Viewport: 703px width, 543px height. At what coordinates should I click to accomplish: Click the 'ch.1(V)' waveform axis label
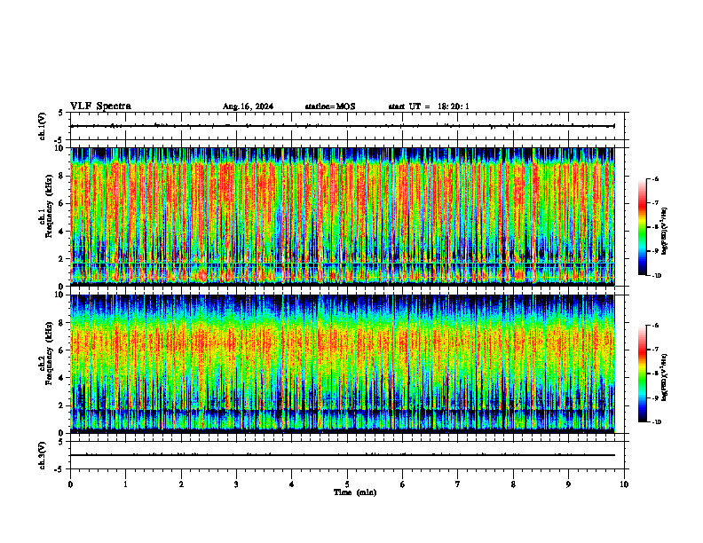click(x=42, y=126)
